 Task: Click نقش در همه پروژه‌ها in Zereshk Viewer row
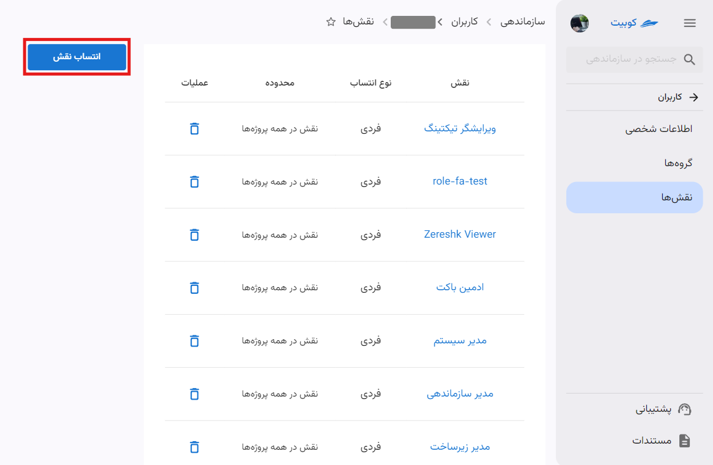(x=279, y=235)
